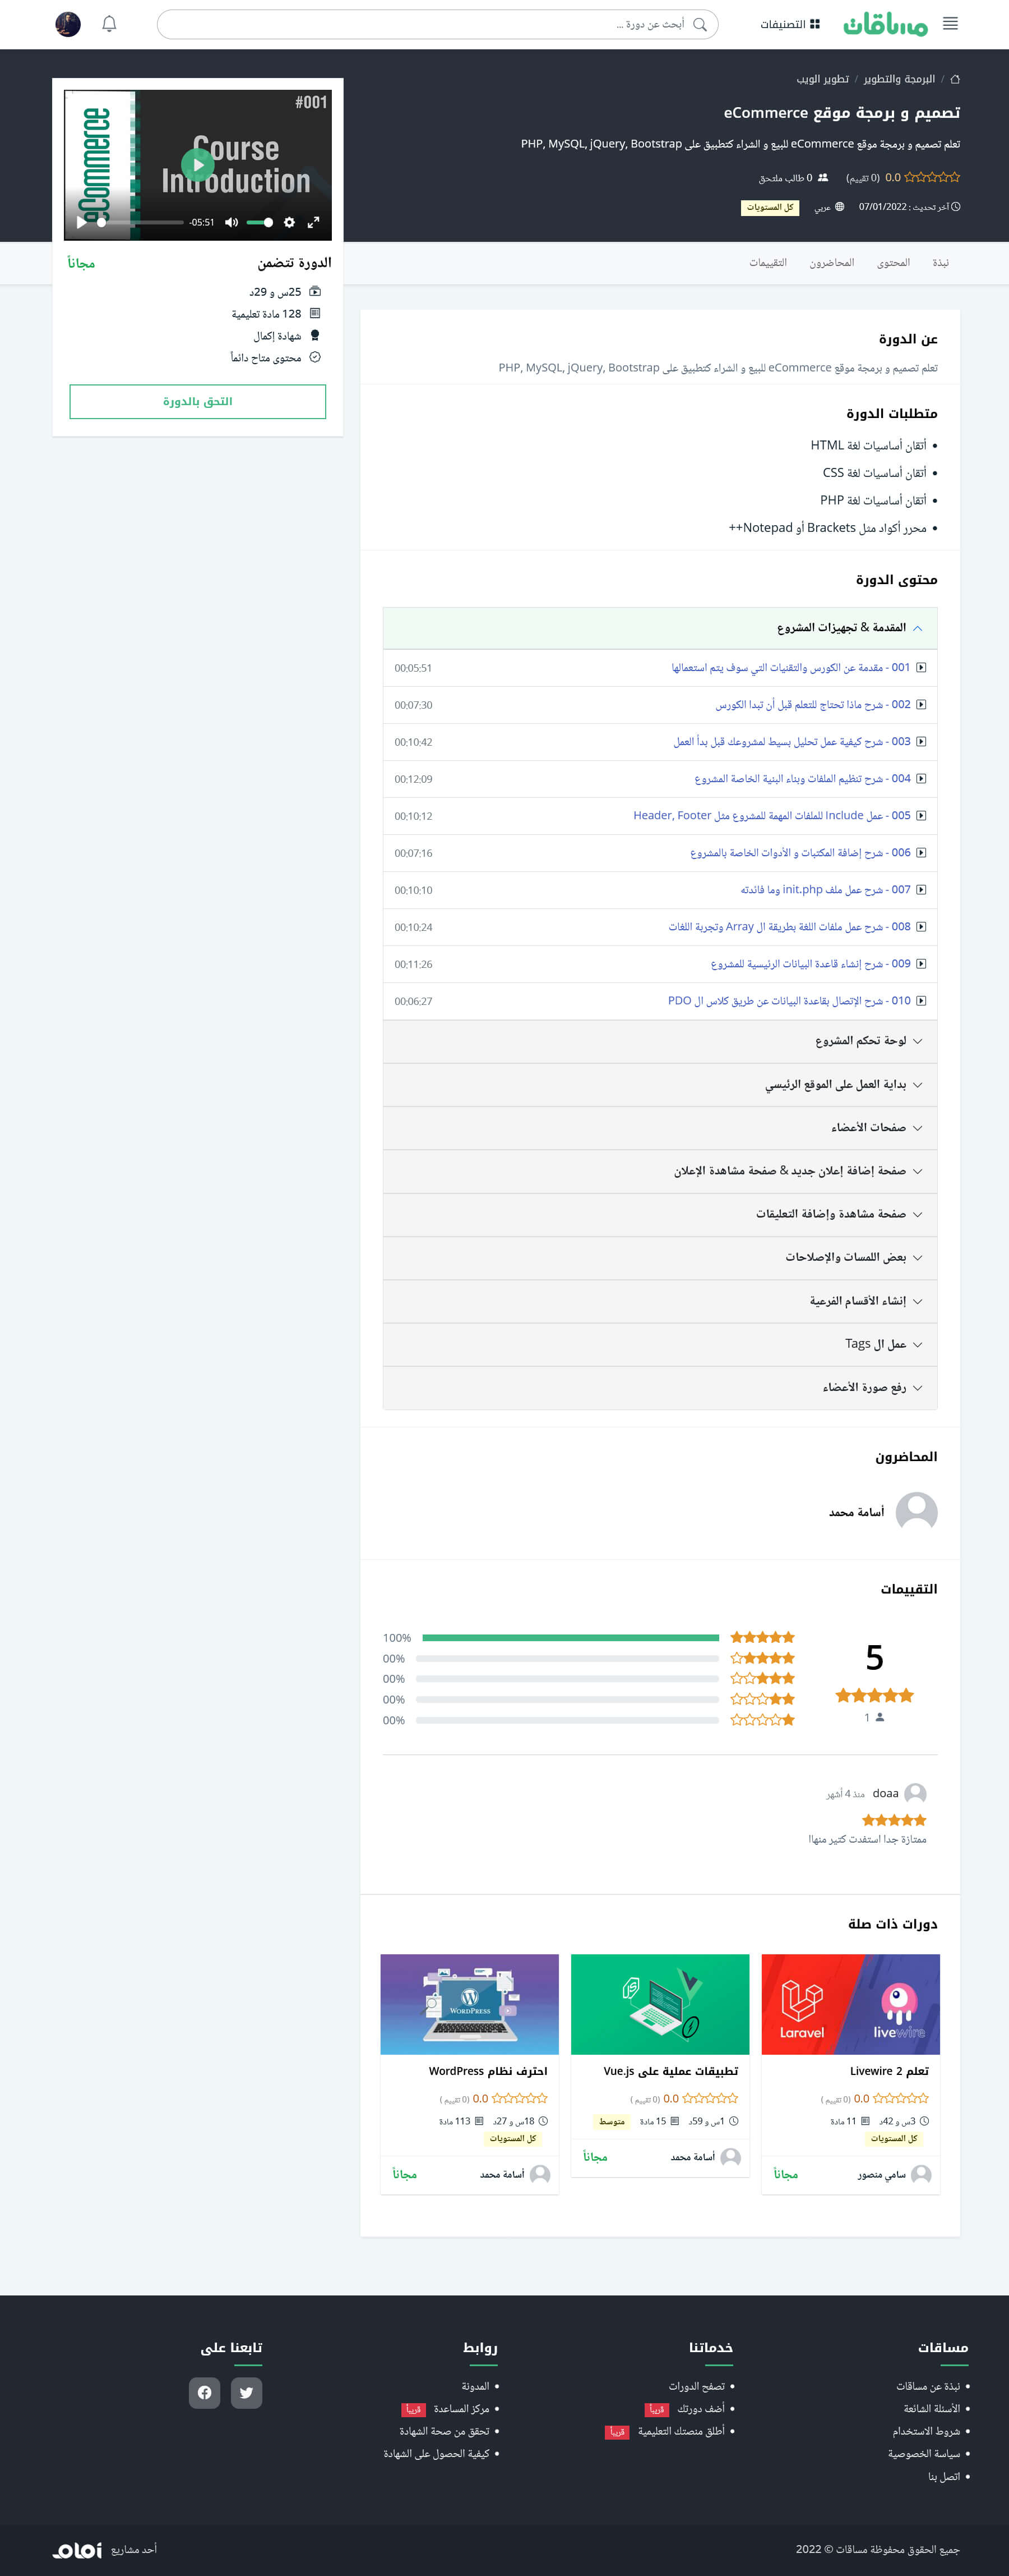Viewport: 1009px width, 2576px height.
Task: Open the video player settings gear
Action: pos(290,222)
